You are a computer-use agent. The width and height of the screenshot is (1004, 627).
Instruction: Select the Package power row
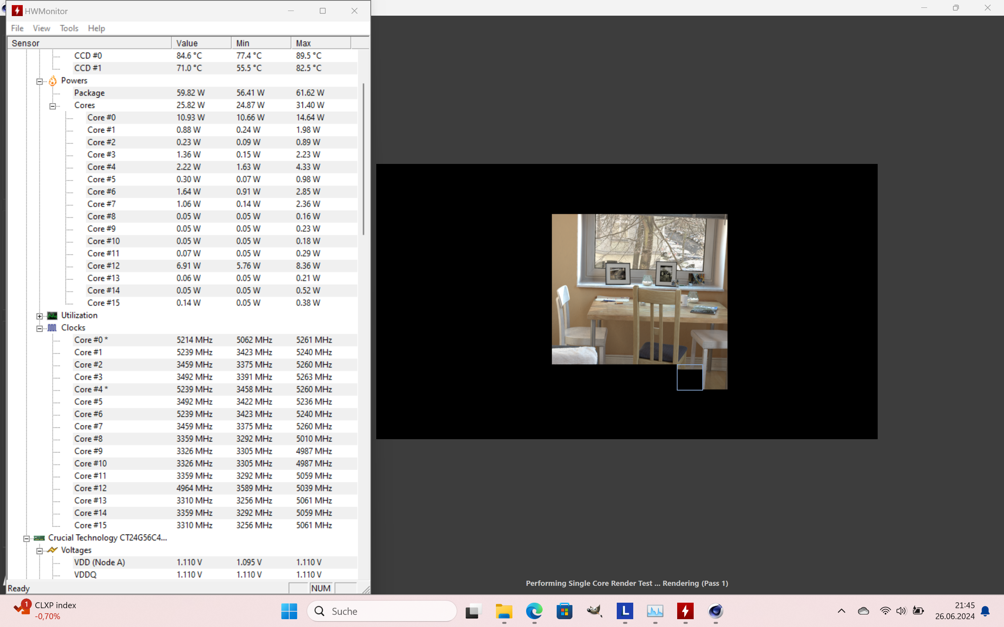coord(89,93)
